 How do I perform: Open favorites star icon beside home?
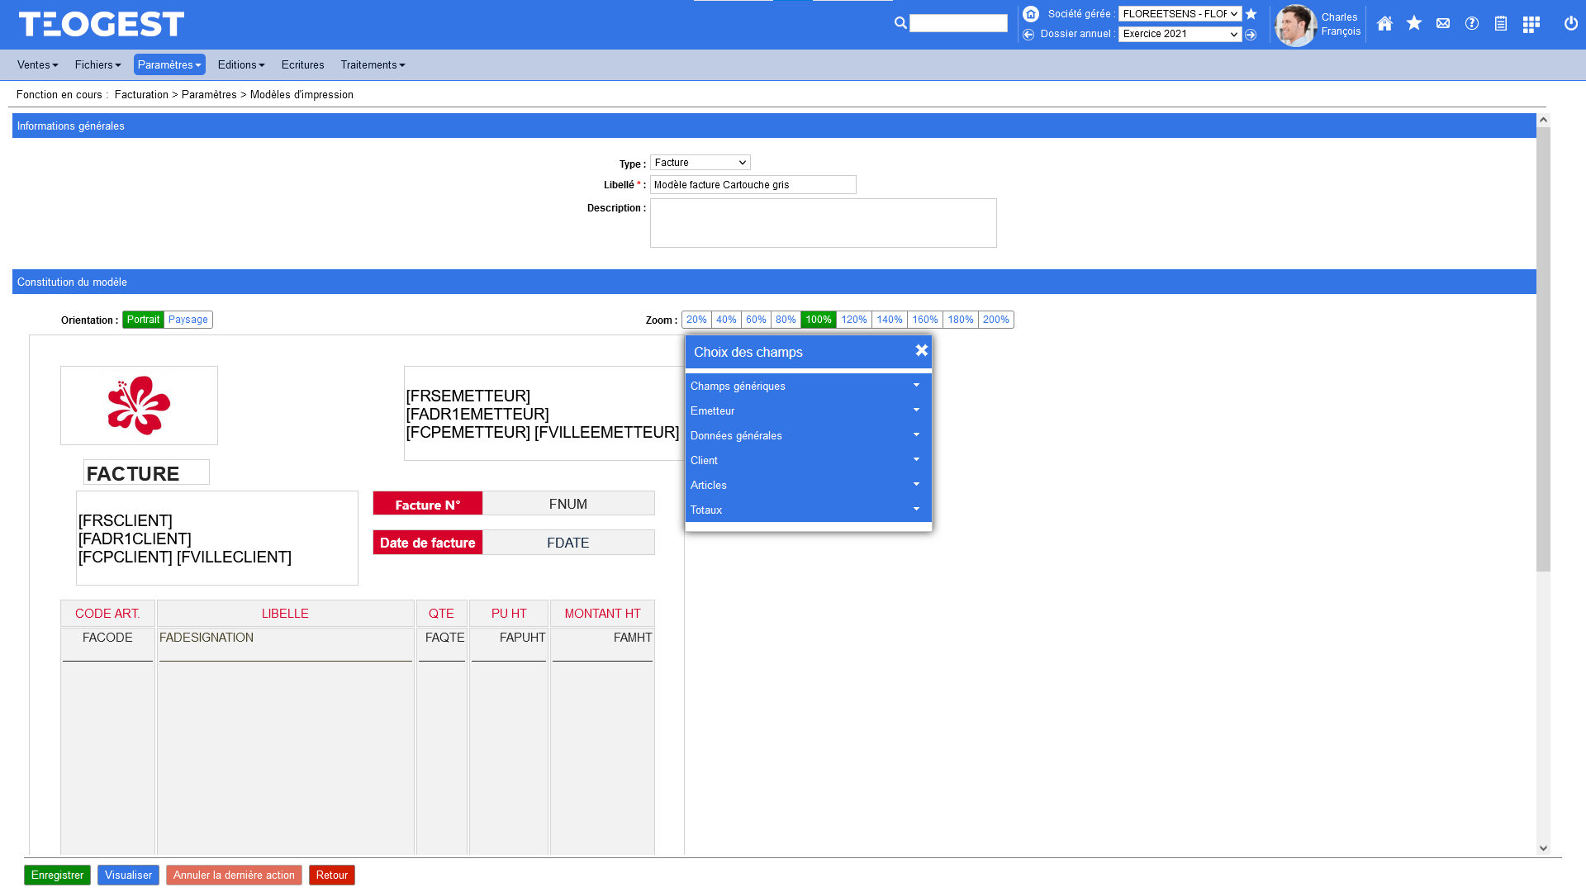pos(1414,24)
